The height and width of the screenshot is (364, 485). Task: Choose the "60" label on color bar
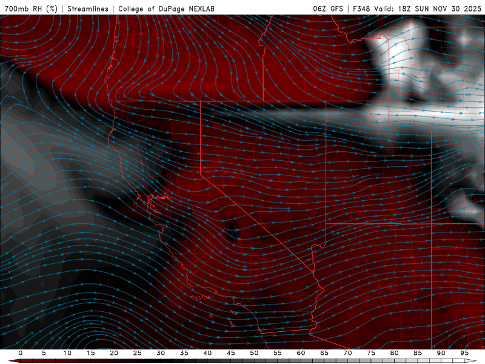pyautogui.click(x=301, y=353)
